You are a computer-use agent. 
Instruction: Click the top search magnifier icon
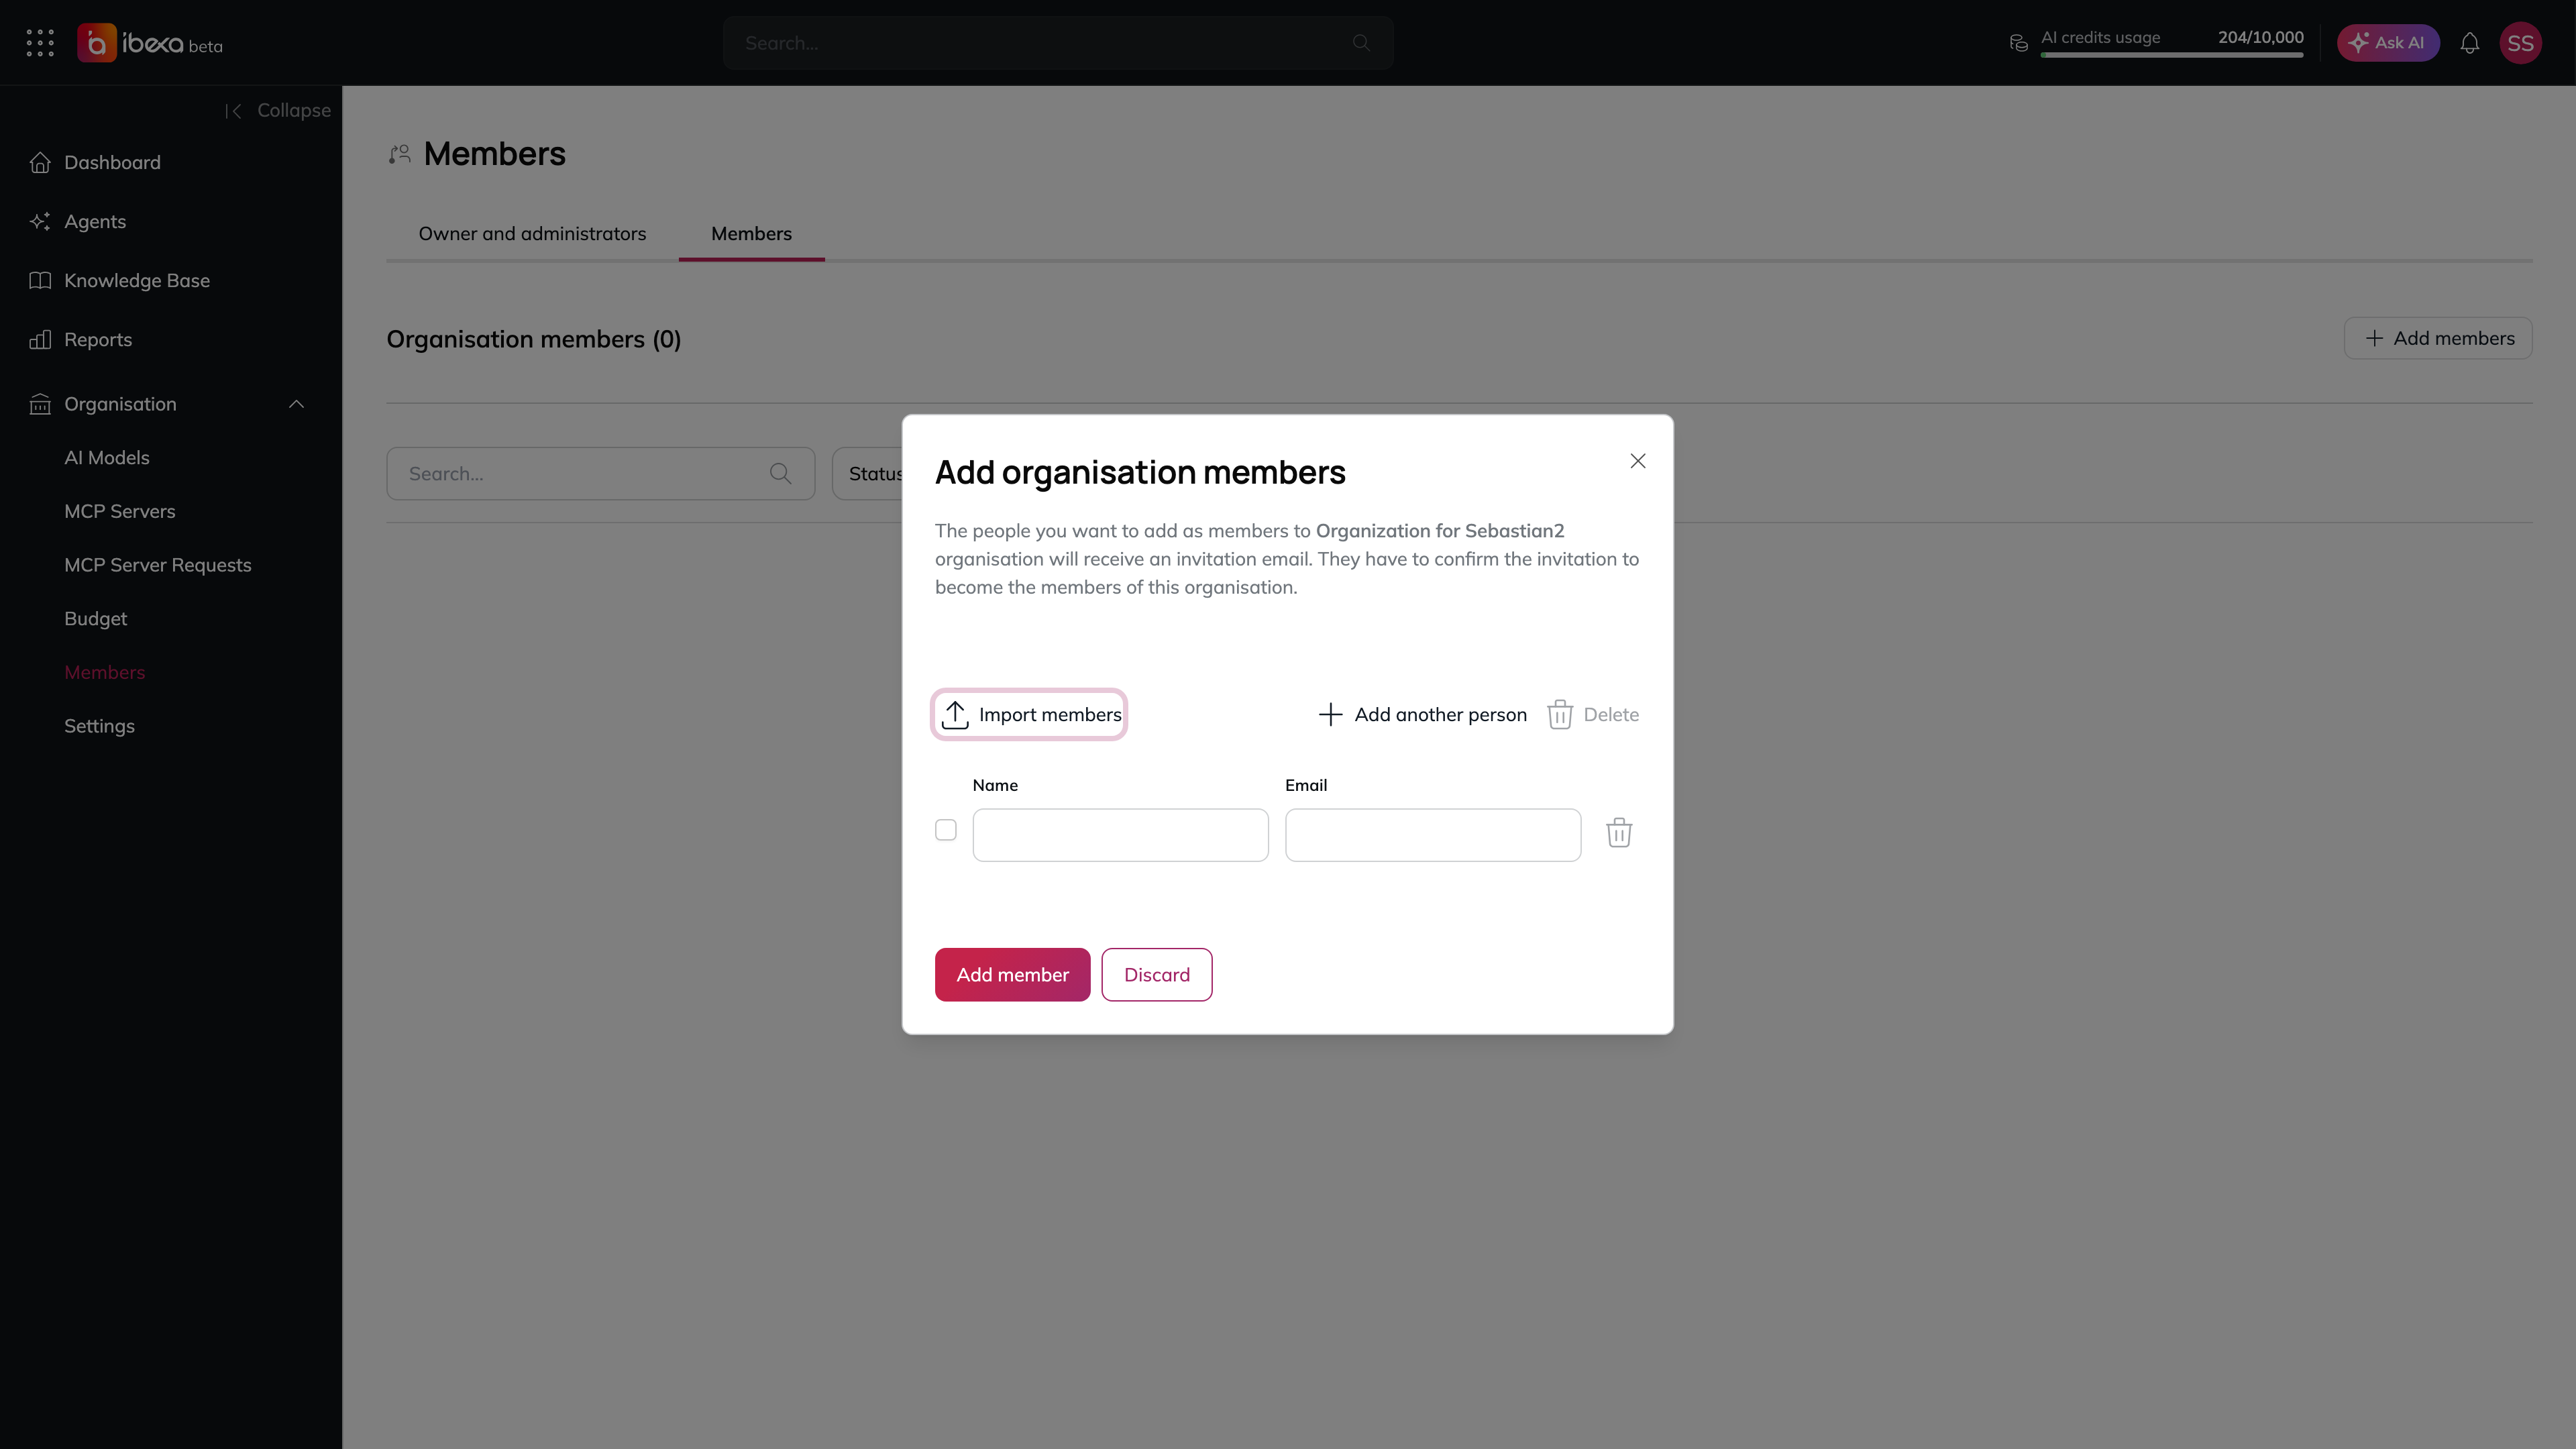[x=1361, y=43]
